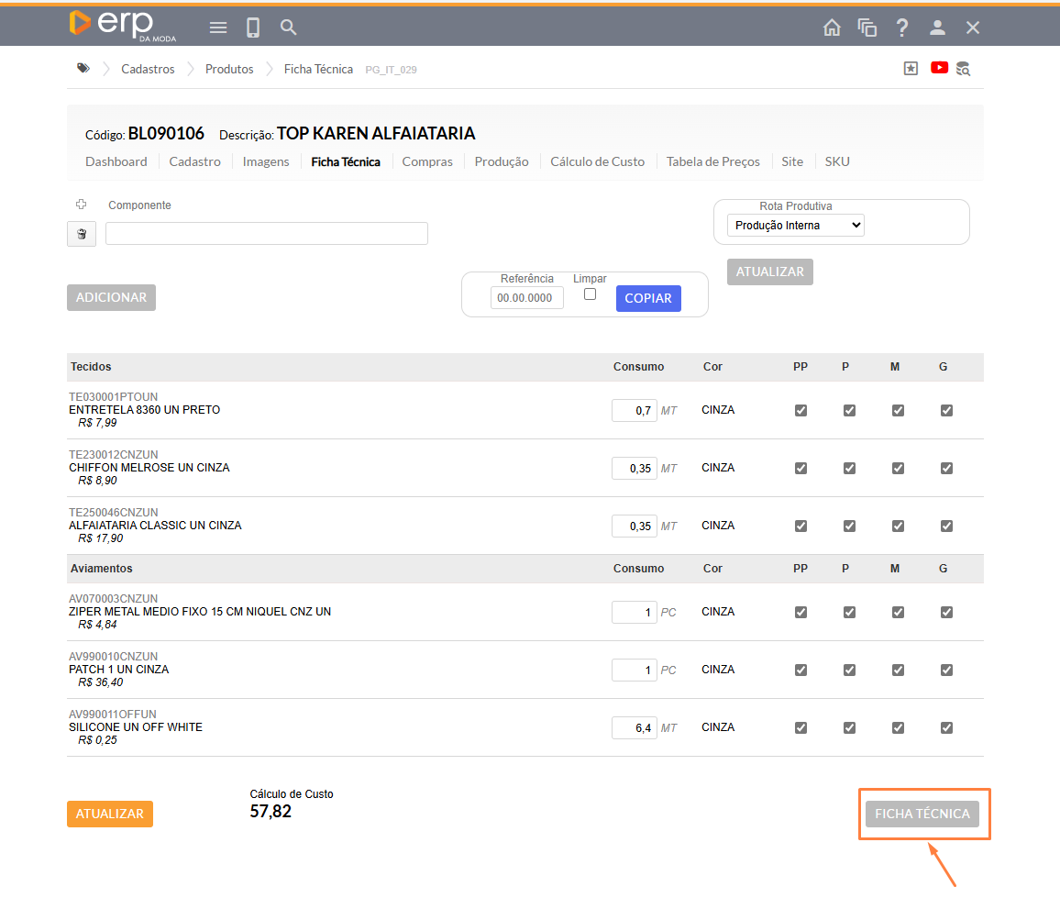The image size is (1060, 920).
Task: Click trash icon beside Componente field
Action: [82, 234]
